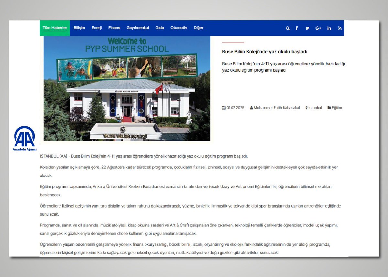Open the Gıda menu item
Image resolution: width=388 pixels, height=277 pixels.
tap(160, 28)
